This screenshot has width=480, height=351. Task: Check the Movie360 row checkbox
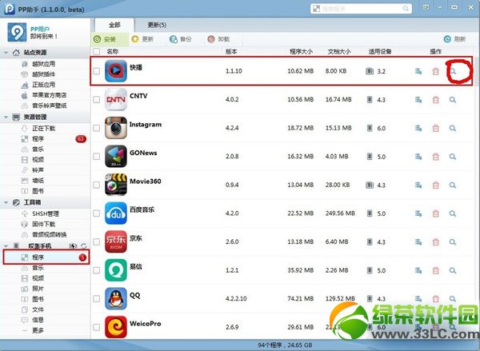[x=97, y=185]
